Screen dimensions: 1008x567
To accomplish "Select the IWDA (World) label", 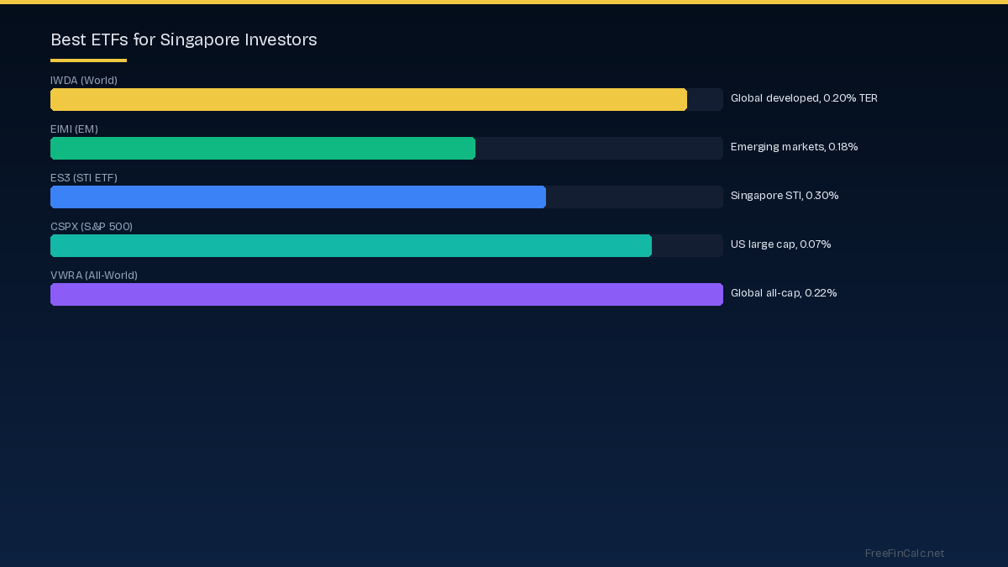I will pyautogui.click(x=84, y=81).
